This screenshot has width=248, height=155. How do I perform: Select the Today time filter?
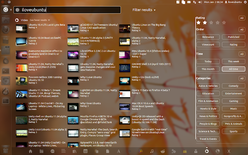tap(208, 61)
